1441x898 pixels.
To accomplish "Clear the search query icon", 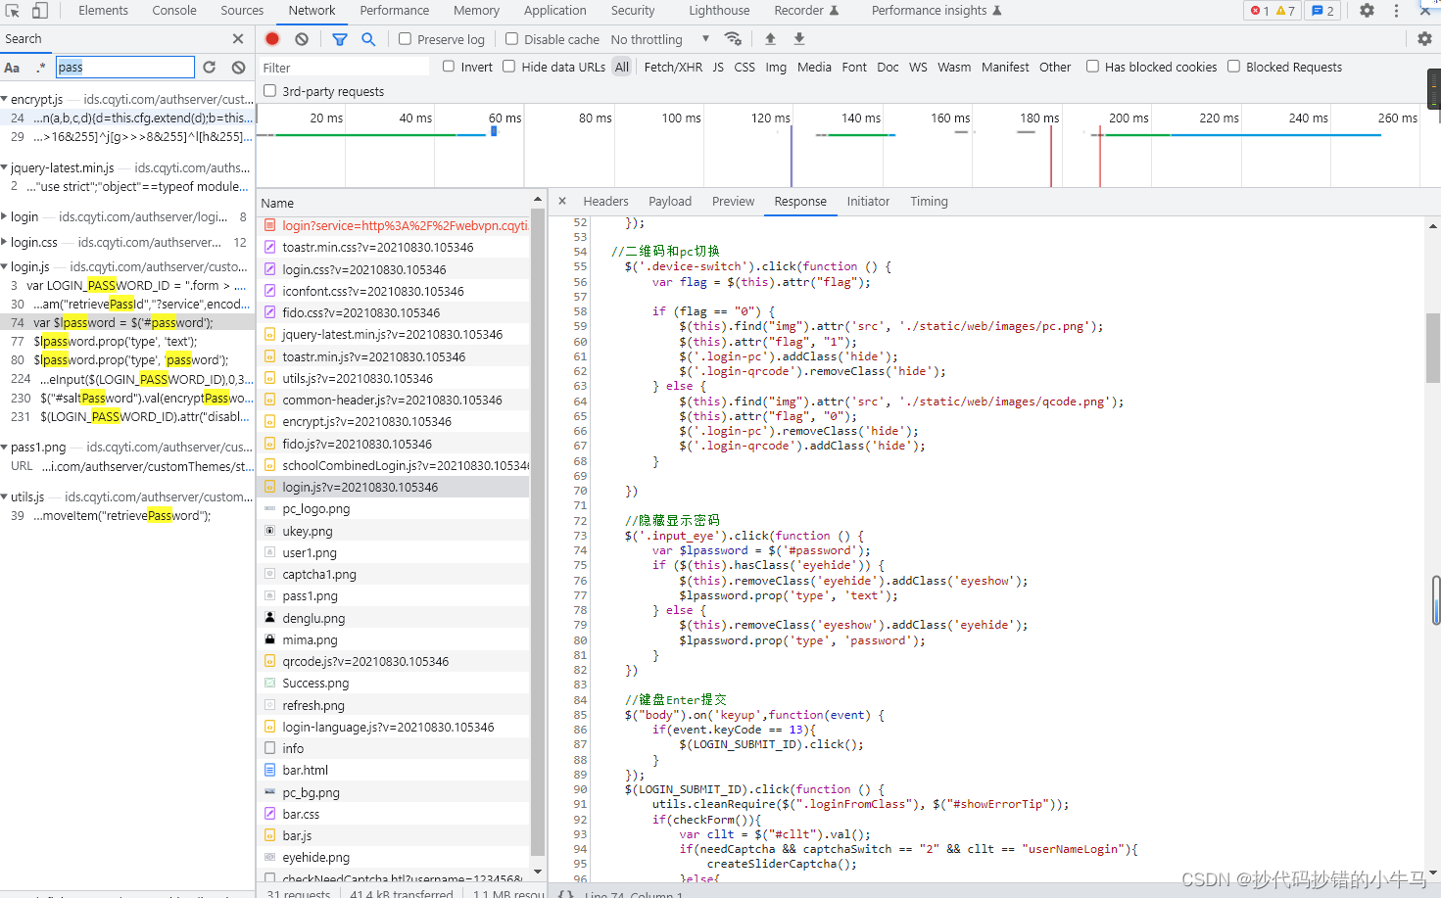I will click(238, 68).
